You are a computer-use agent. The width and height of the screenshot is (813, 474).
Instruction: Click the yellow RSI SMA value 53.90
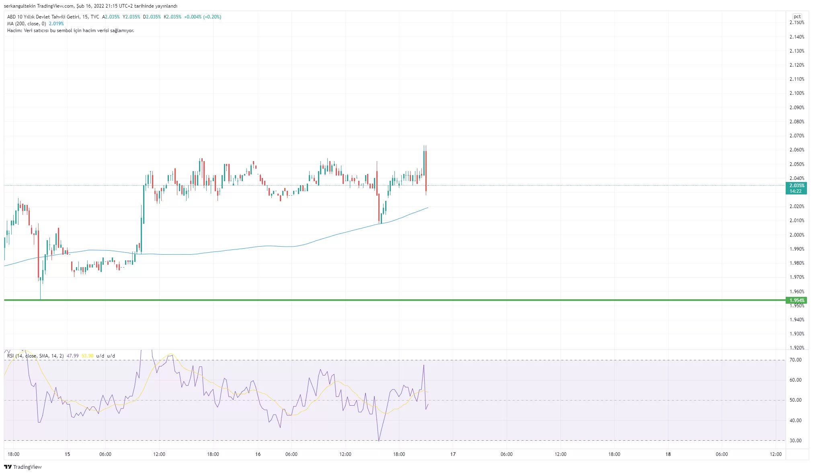87,356
